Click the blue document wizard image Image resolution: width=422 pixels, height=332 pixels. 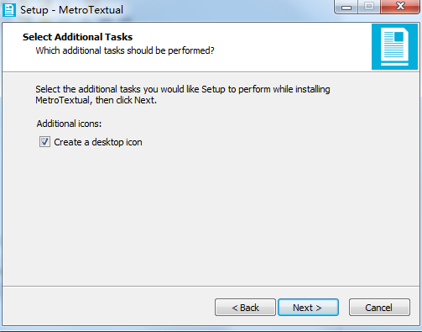pos(394,46)
